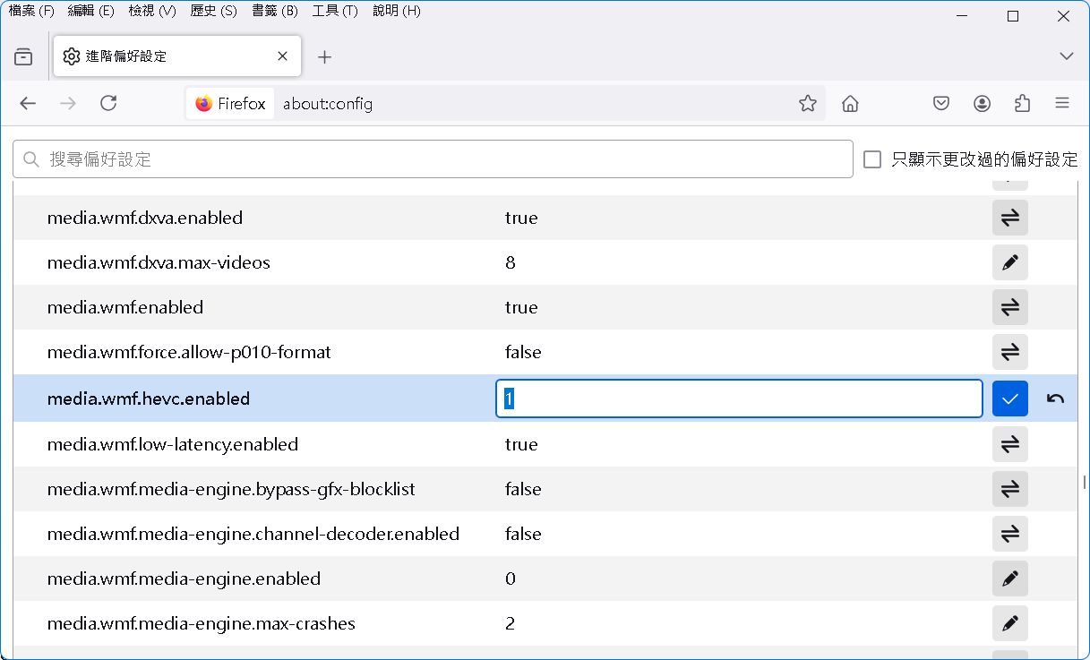Open the 歷史 (S) menu
The height and width of the screenshot is (660, 1090).
coord(213,11)
